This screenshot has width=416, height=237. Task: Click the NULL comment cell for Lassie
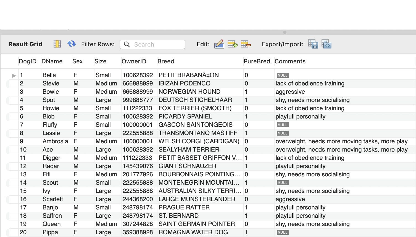click(282, 133)
